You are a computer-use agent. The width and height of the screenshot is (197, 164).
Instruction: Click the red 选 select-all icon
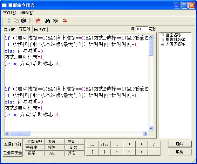pos(38,21)
